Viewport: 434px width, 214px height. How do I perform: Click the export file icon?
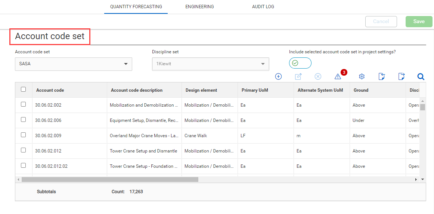pyautogui.click(x=401, y=76)
